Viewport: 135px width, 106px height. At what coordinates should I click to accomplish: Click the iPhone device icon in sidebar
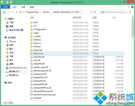(7, 41)
